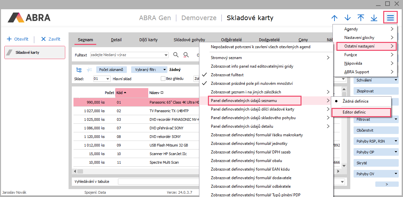Open the Skladové pohyby tab
Screen dimensions: 403x197
(189, 40)
